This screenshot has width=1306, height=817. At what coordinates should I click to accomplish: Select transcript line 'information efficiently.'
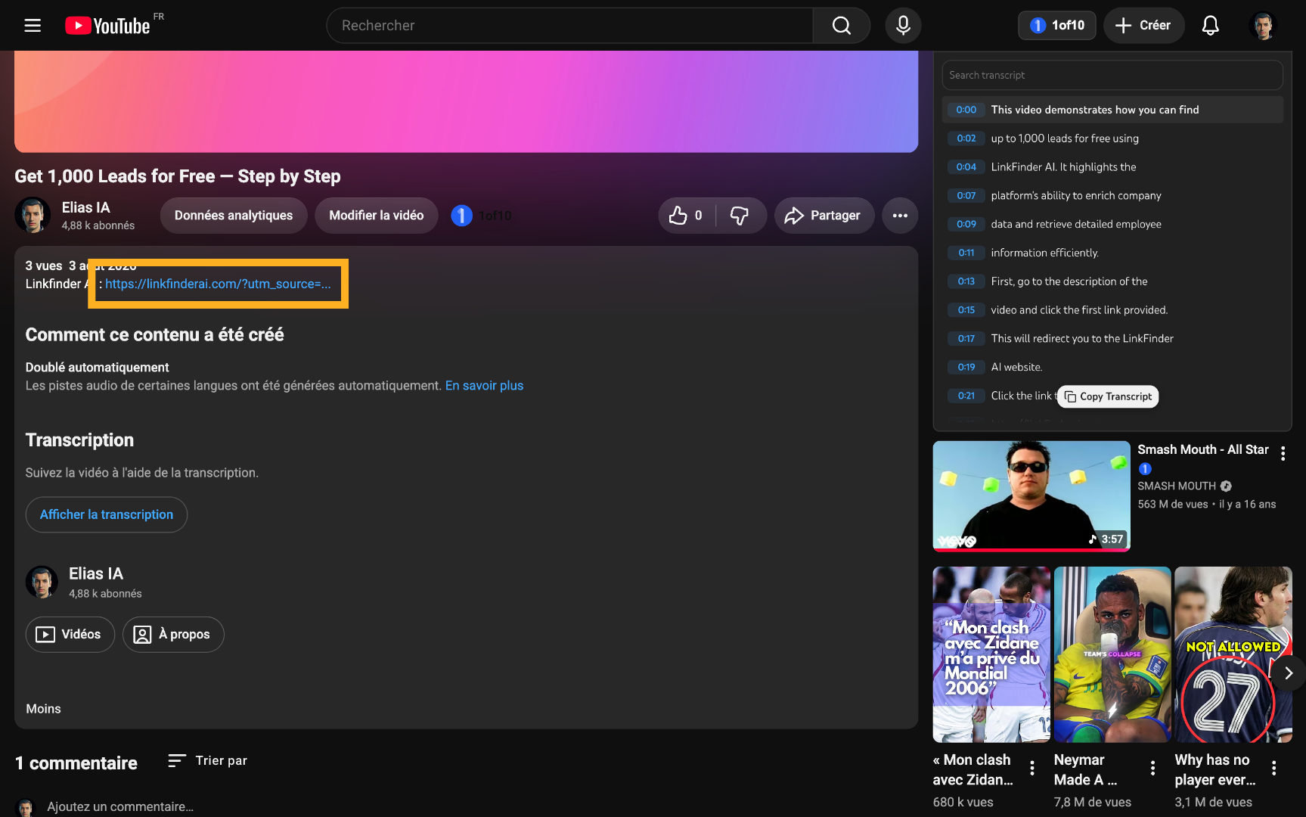[1045, 253]
